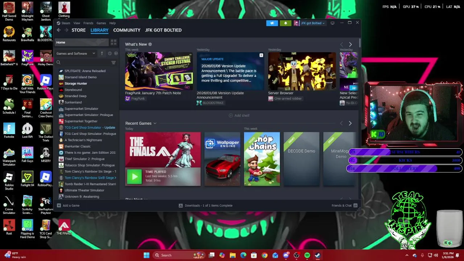Open the Wallpaper Engine game tile
Image resolution: width=464 pixels, height=261 pixels.
click(x=222, y=159)
